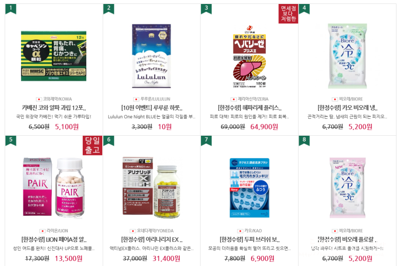Open the Cabagin Kowa product image
Viewport: 399px width, 266px height.
click(53, 56)
